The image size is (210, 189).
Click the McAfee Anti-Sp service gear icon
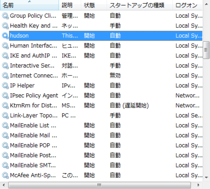pyautogui.click(x=5, y=175)
